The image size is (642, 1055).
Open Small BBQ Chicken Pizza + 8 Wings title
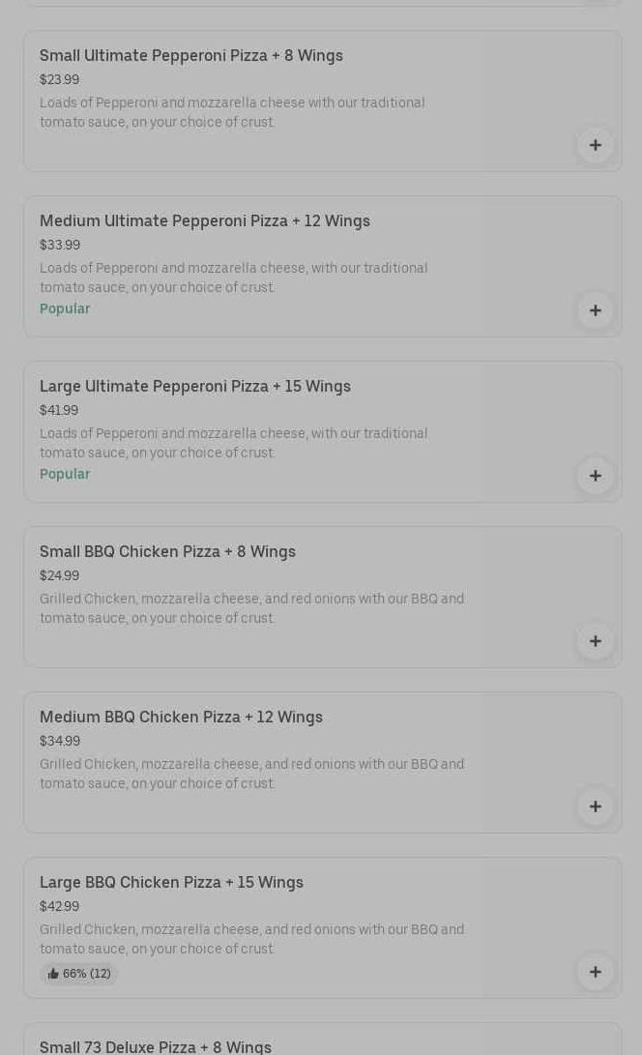167,551
